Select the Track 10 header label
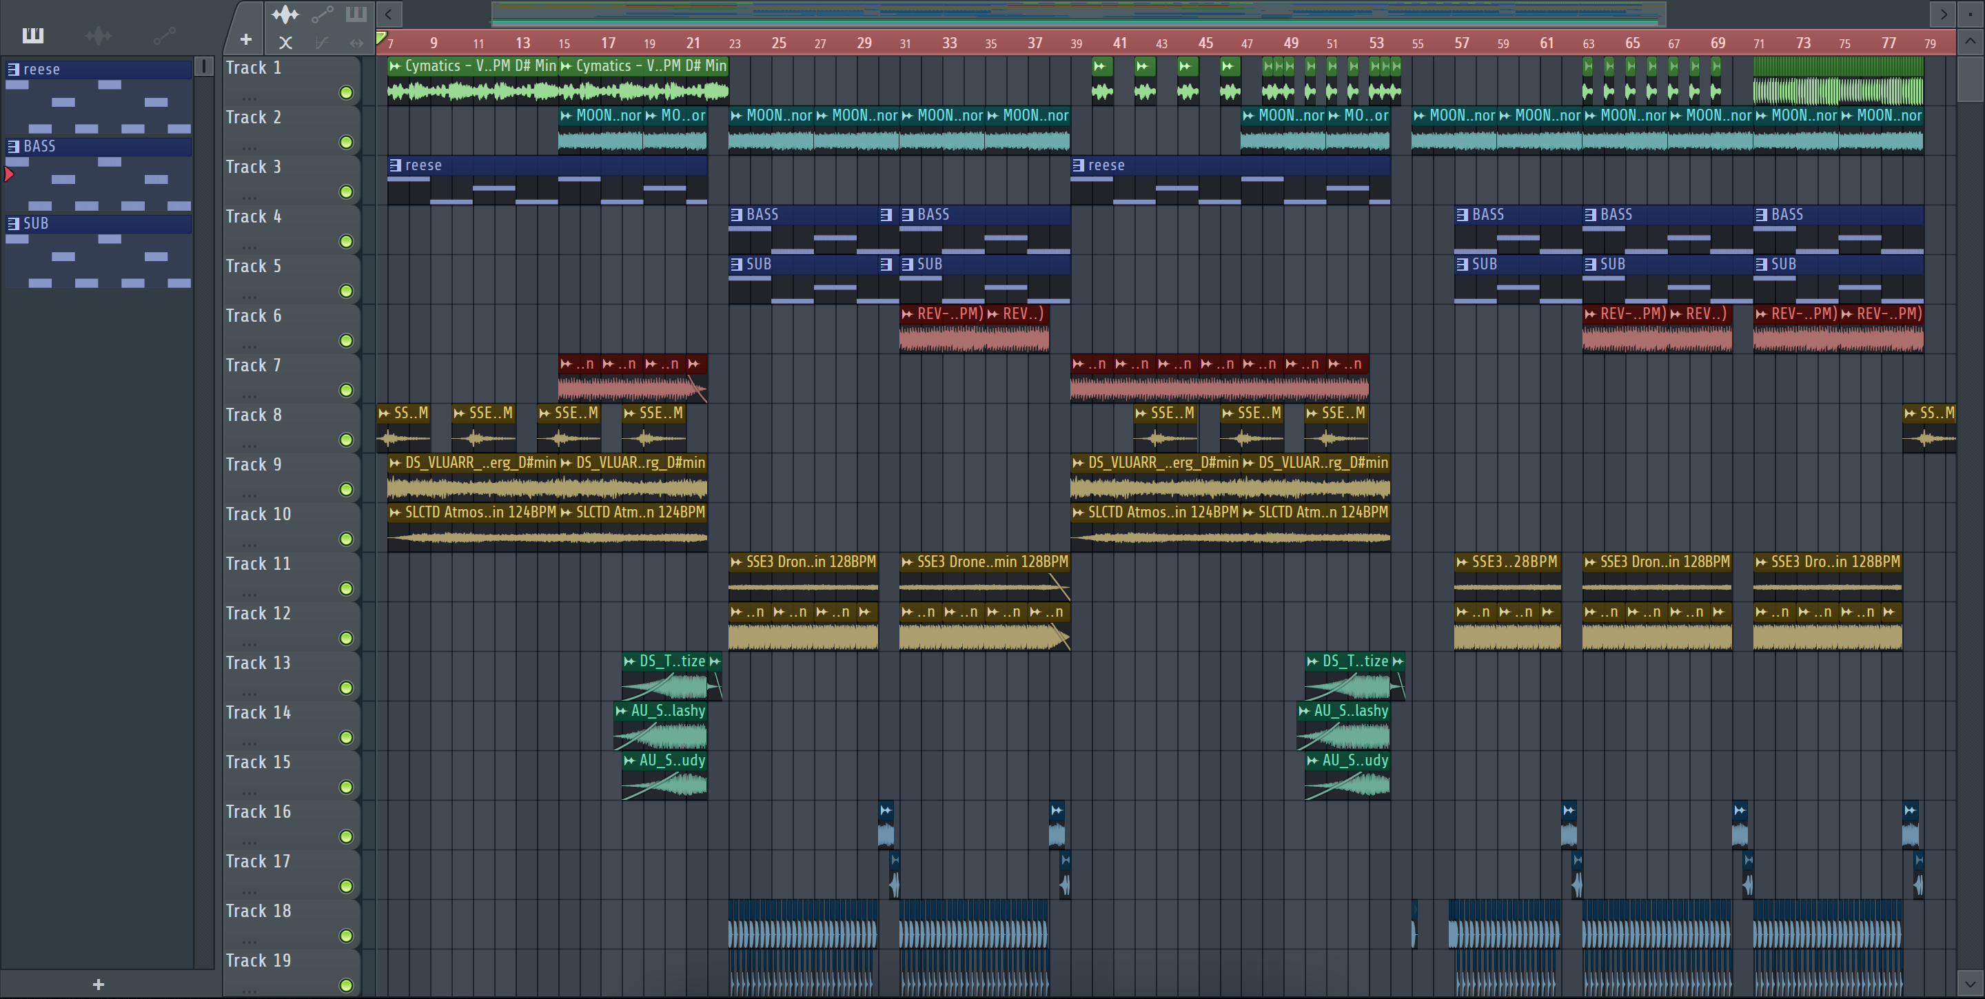The width and height of the screenshot is (1985, 999). (258, 514)
